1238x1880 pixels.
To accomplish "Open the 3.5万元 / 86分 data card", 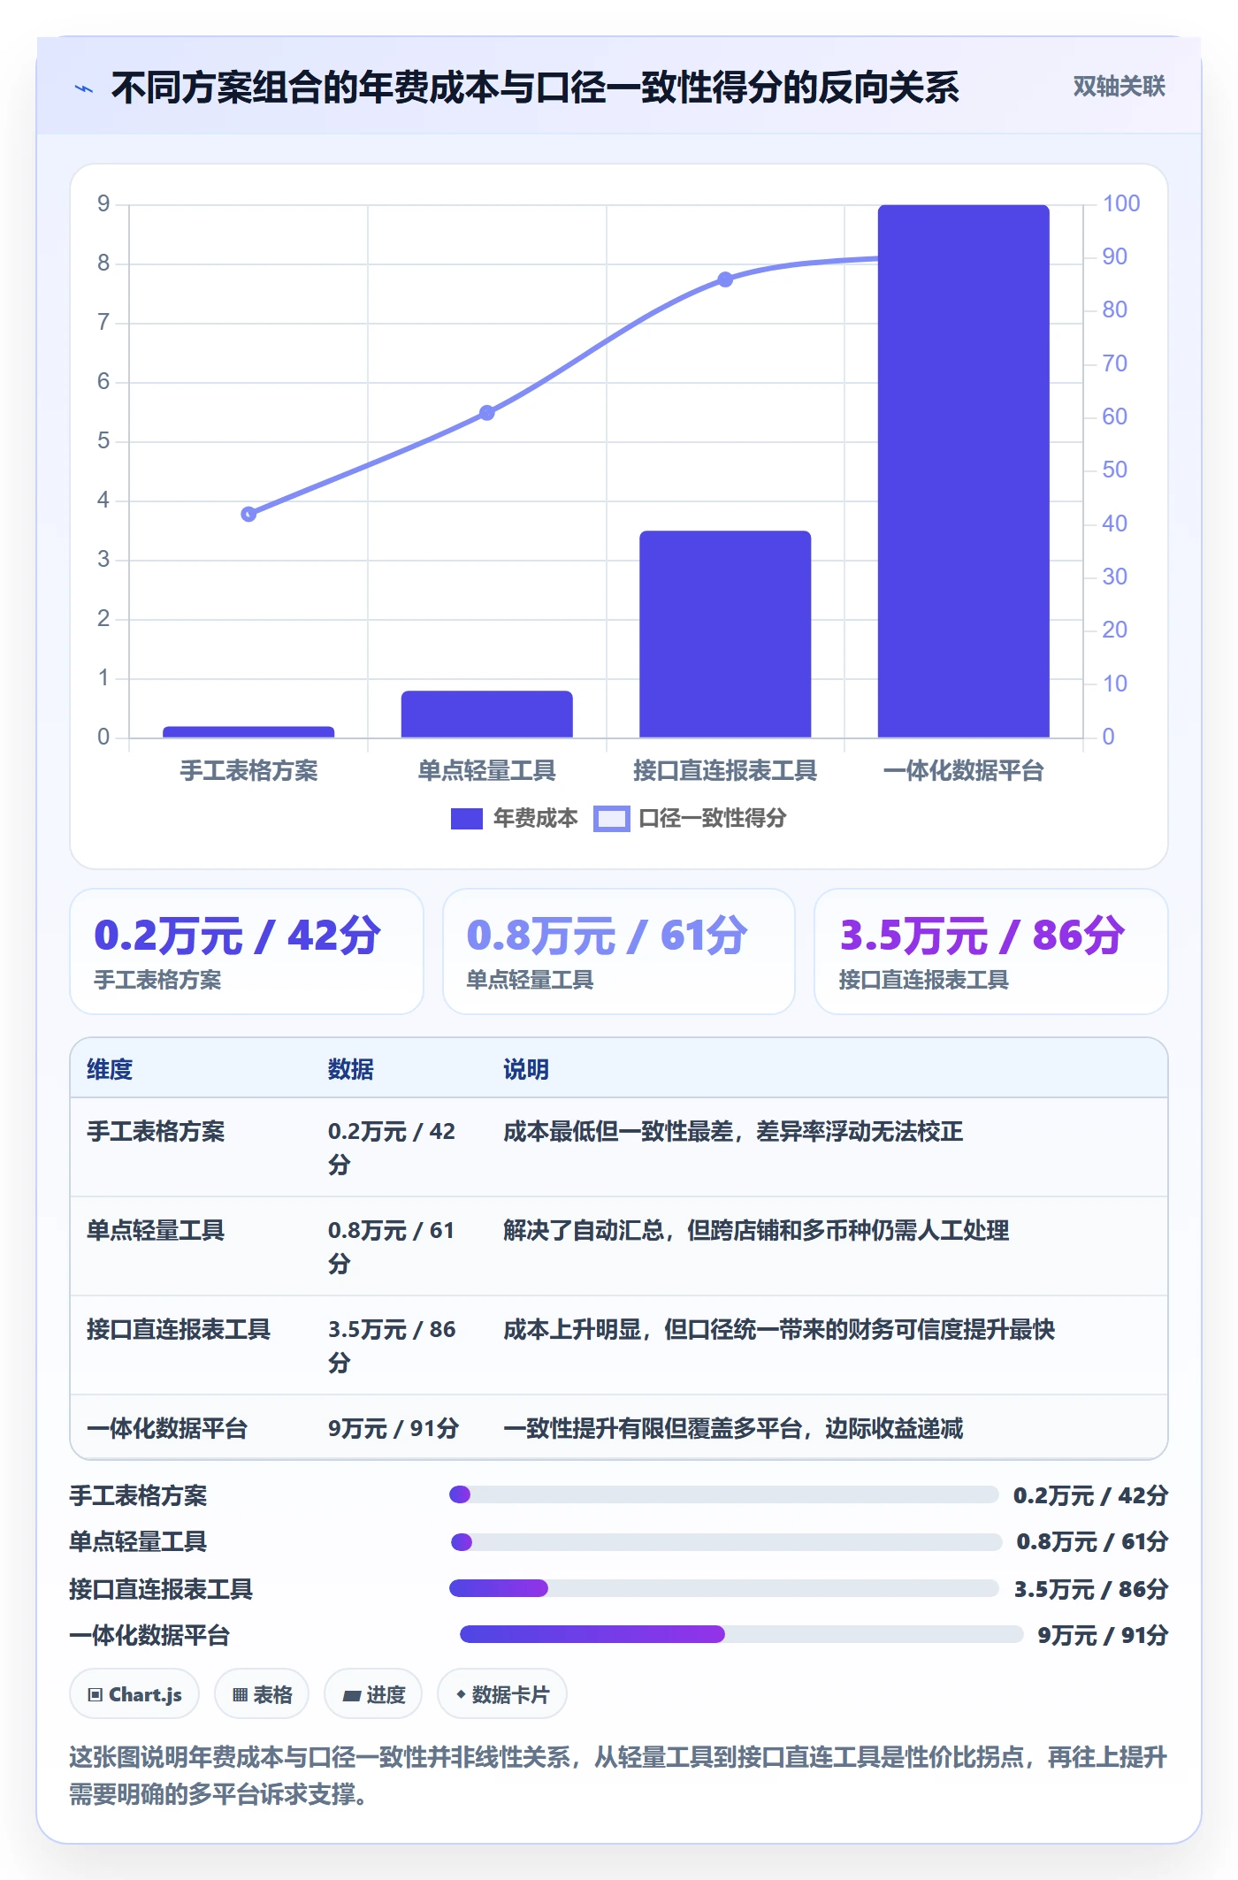I will [991, 951].
